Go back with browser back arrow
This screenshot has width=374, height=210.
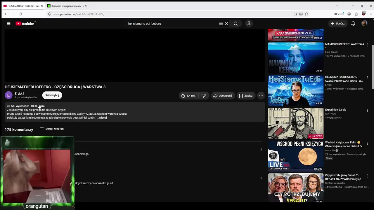click(6, 14)
